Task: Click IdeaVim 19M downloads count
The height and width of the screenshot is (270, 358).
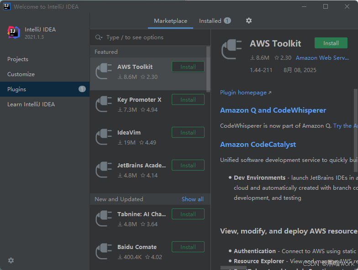Action: (x=127, y=143)
